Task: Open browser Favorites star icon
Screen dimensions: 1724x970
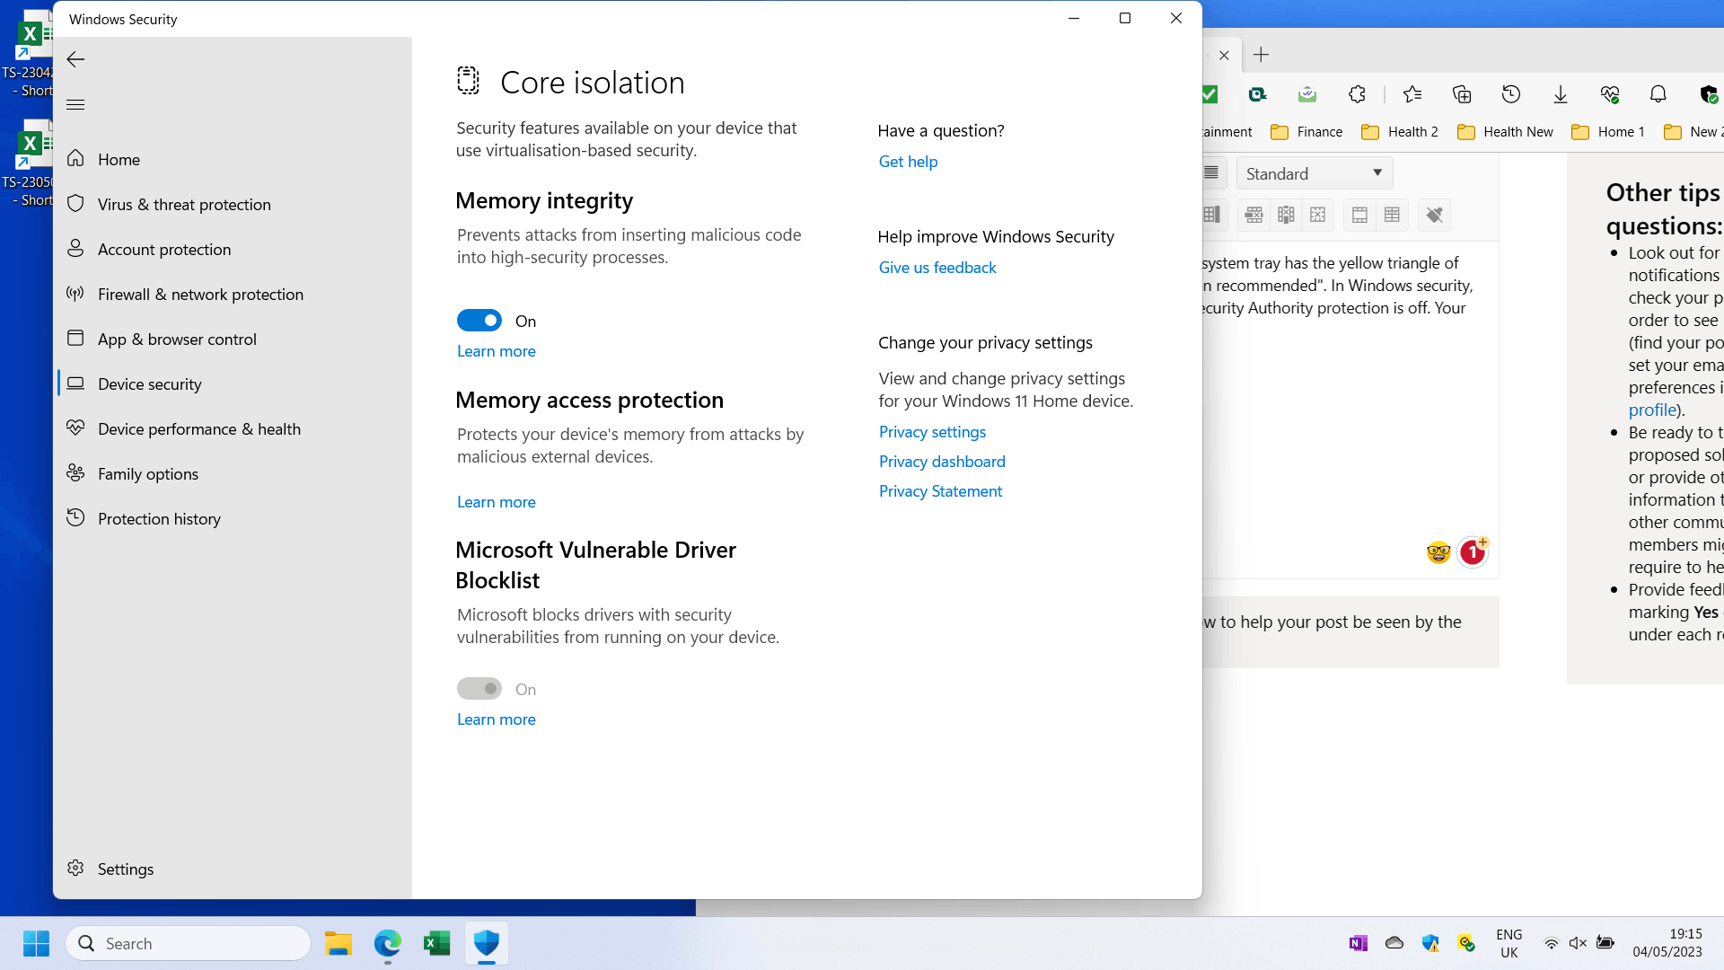Action: [x=1412, y=94]
